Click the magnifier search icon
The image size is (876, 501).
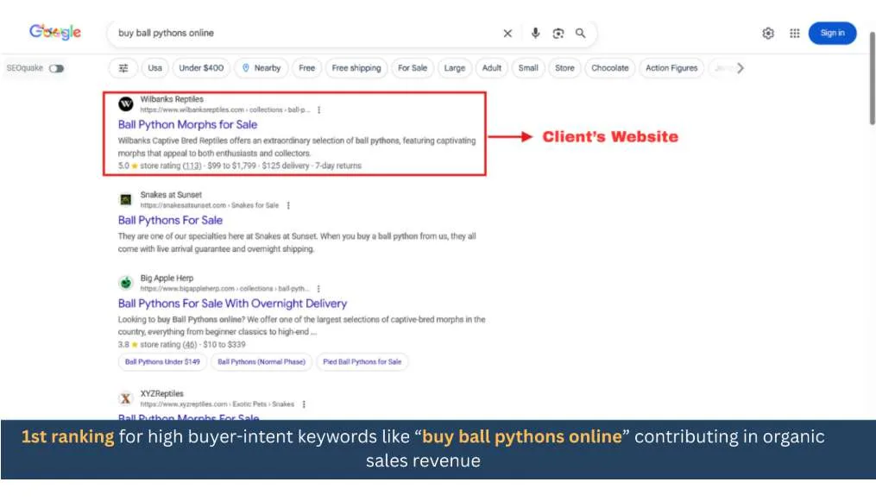tap(581, 33)
